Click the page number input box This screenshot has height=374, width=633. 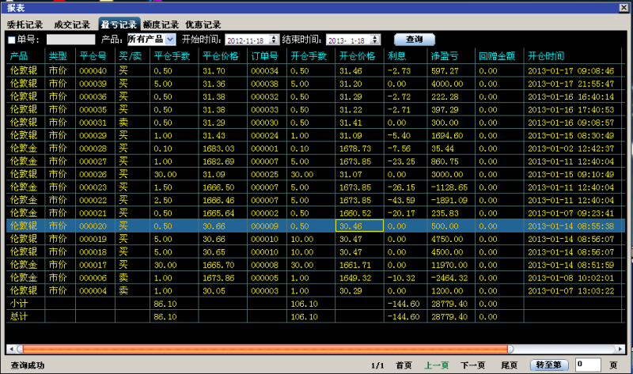(588, 365)
